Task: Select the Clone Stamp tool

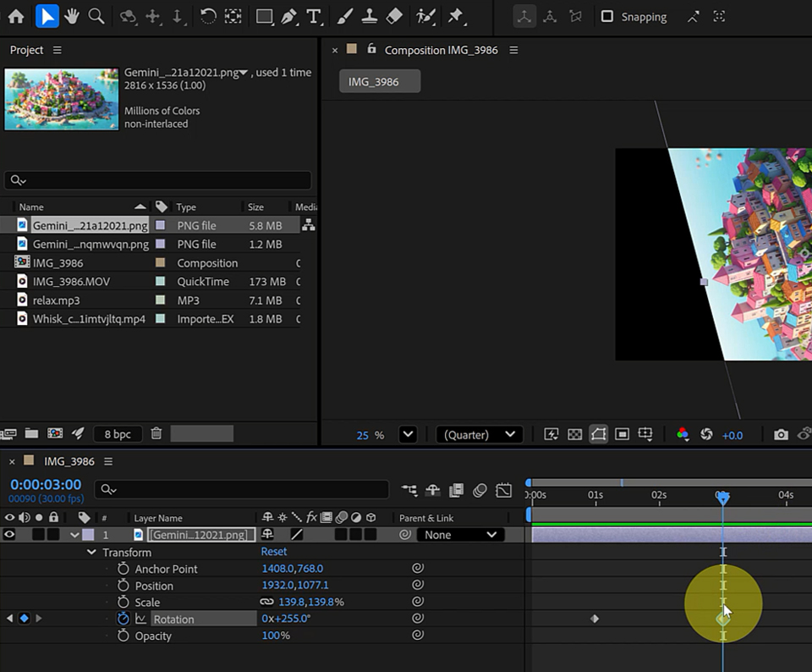Action: [370, 16]
